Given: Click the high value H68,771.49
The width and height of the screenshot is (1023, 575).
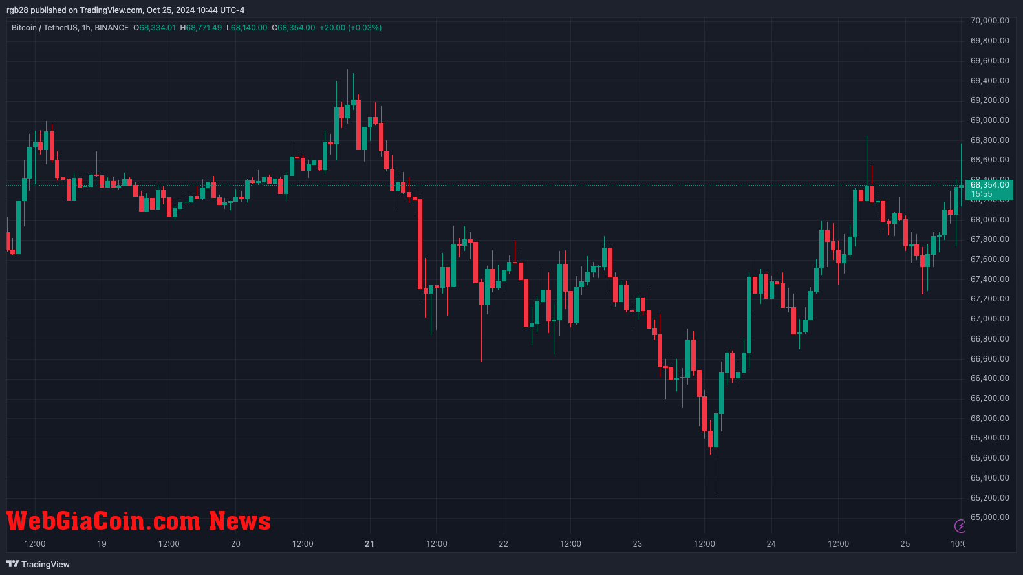Looking at the screenshot, I should [x=201, y=28].
